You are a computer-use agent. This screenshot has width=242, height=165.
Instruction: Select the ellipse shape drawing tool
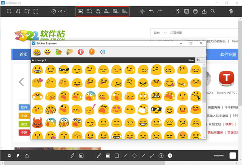tap(135, 155)
